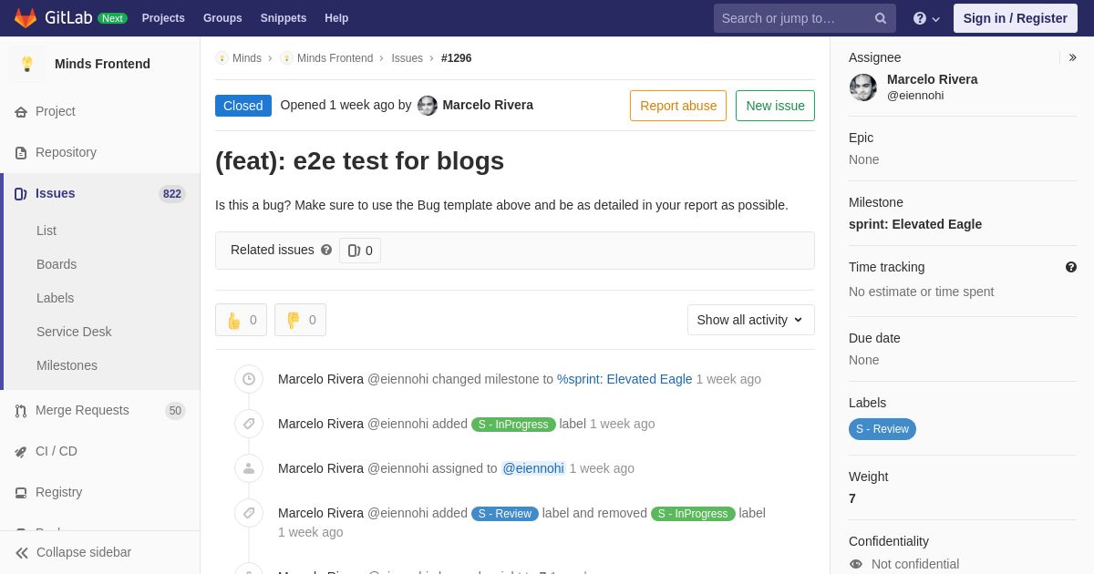Open the Snippets menu
The image size is (1094, 574).
point(284,18)
